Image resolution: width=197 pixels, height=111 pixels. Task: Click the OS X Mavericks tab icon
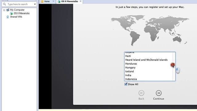click(x=59, y=1)
